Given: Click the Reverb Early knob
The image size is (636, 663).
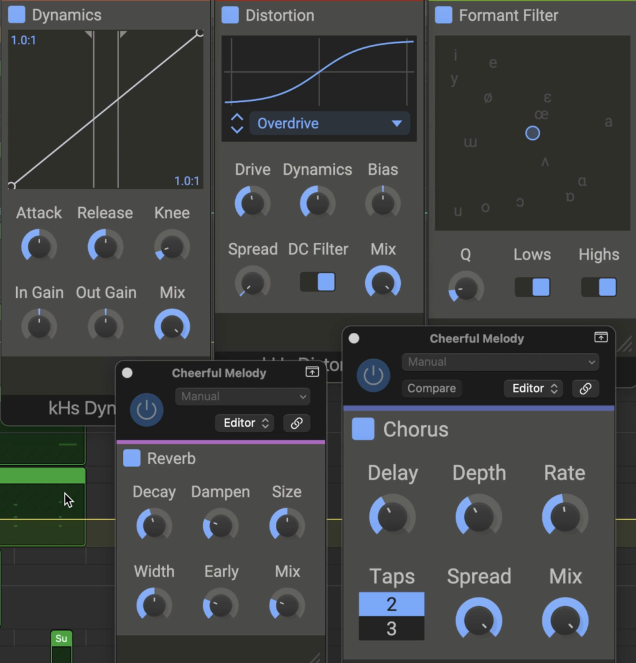Looking at the screenshot, I should 220,605.
